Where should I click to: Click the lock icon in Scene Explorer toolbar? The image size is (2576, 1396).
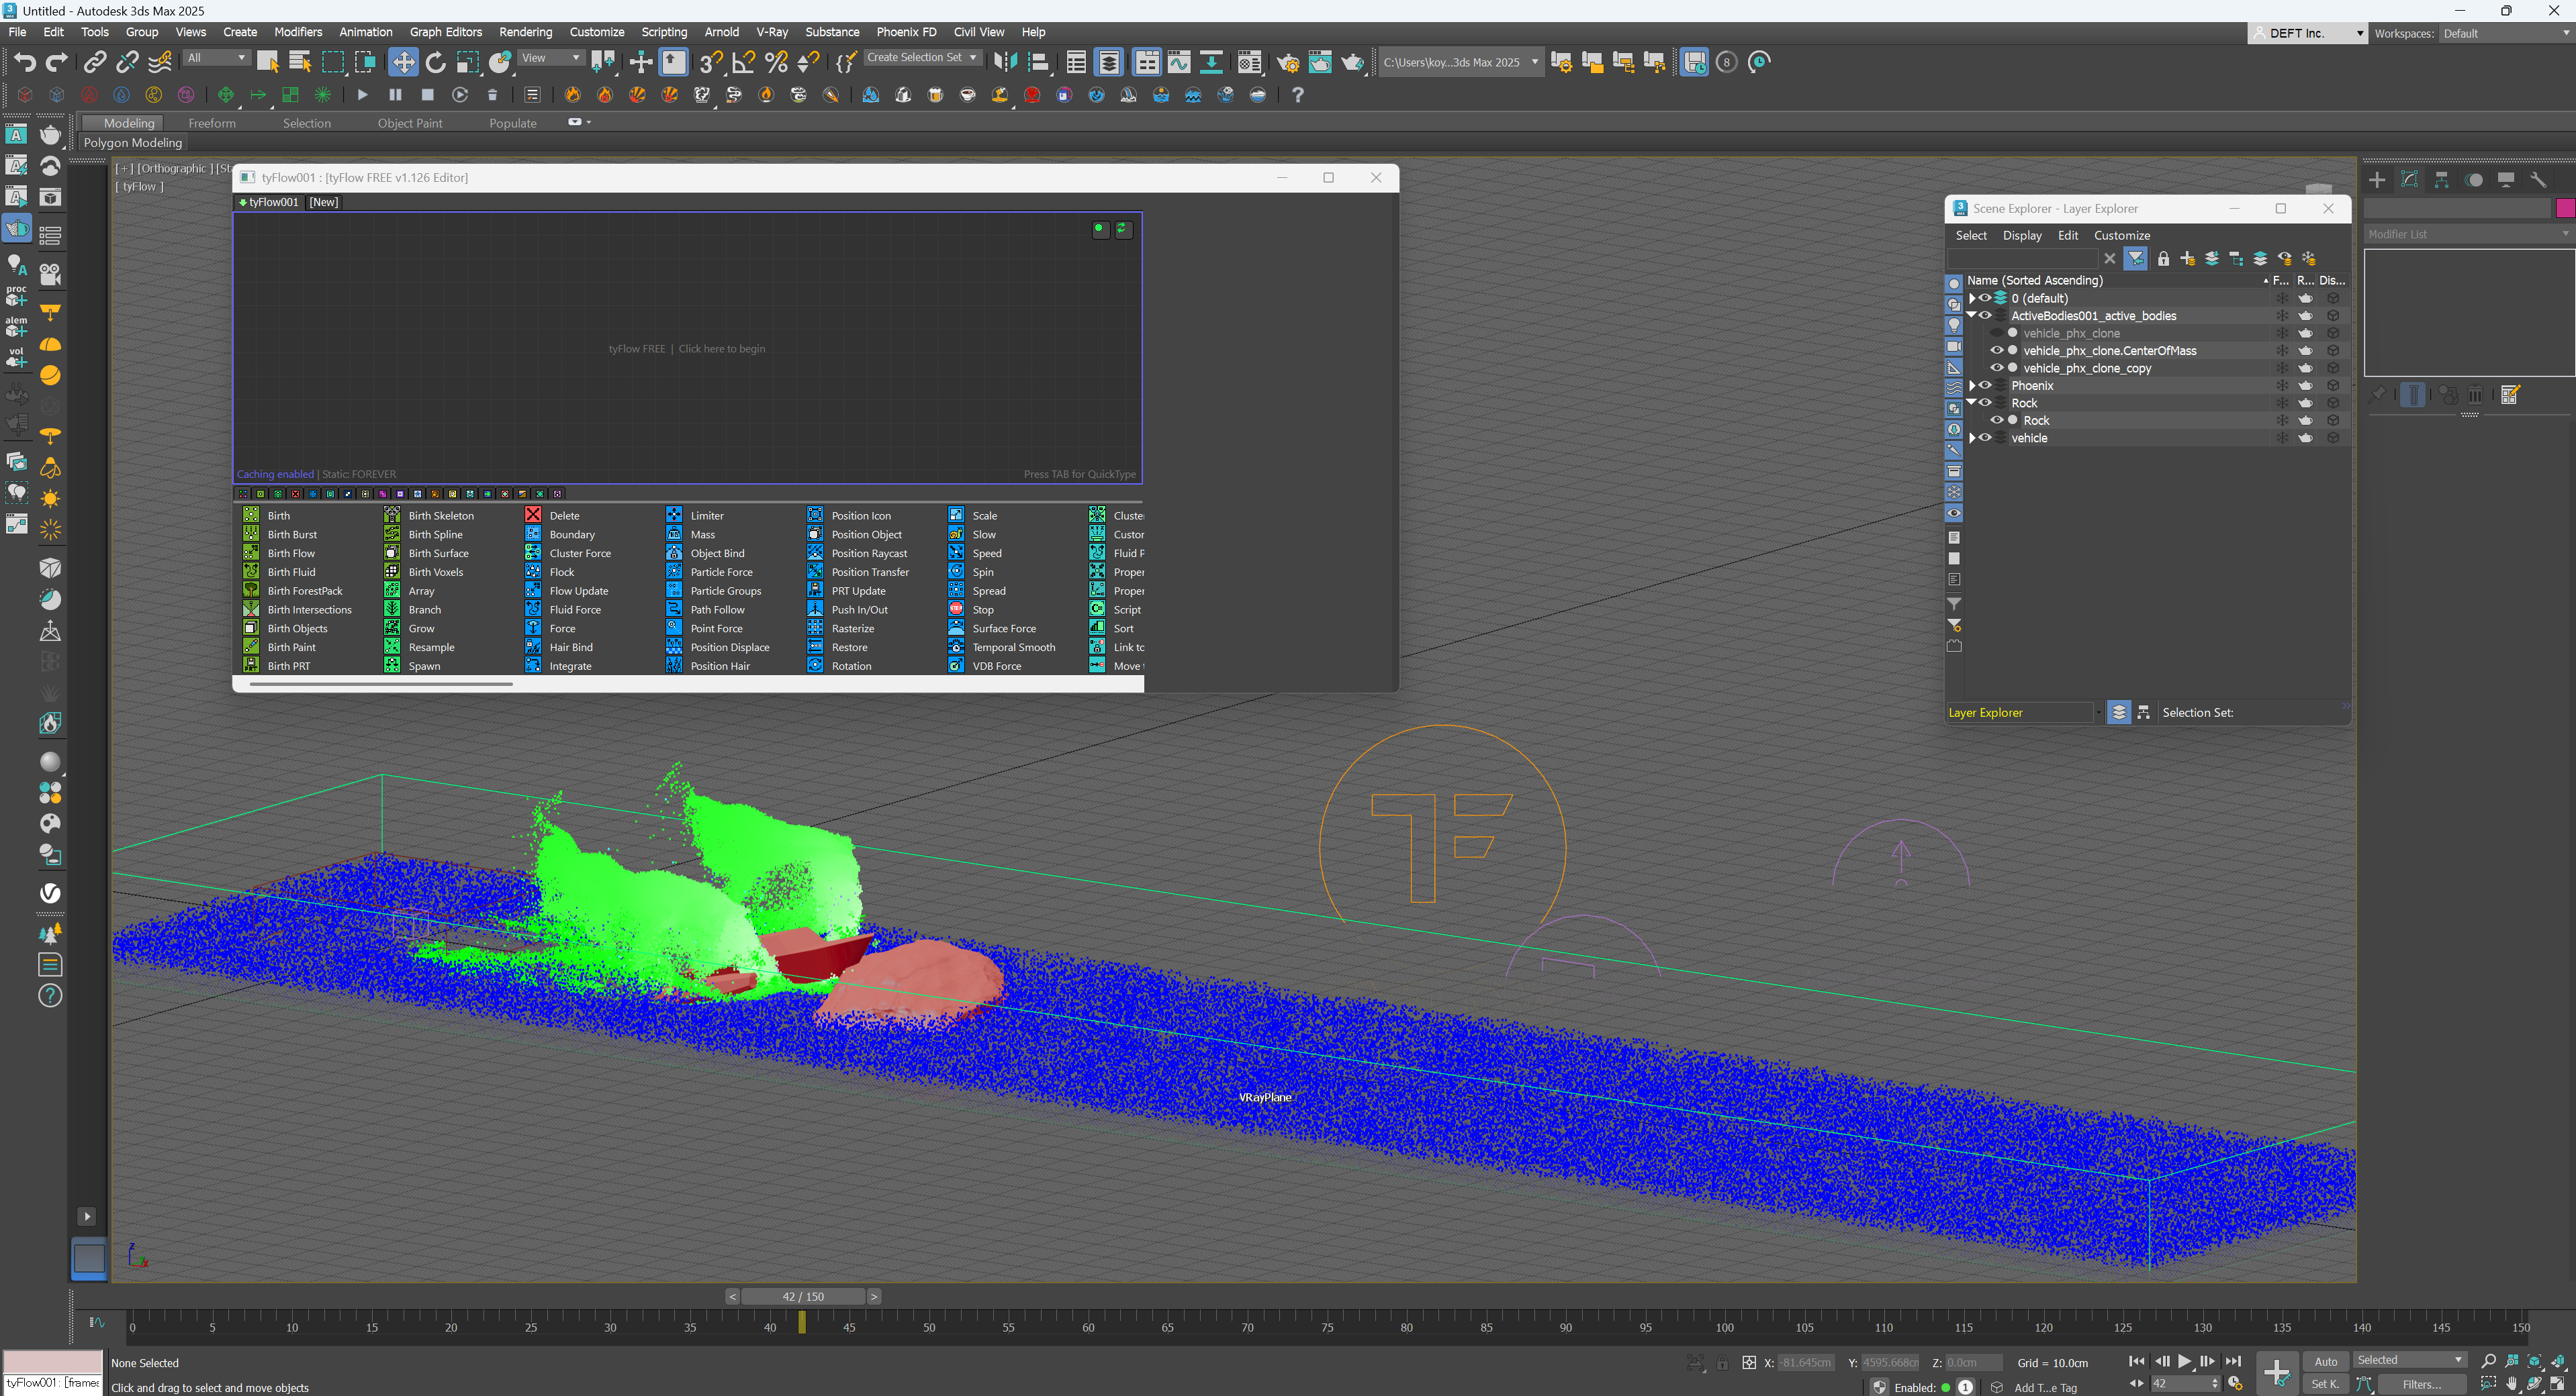[x=2163, y=259]
